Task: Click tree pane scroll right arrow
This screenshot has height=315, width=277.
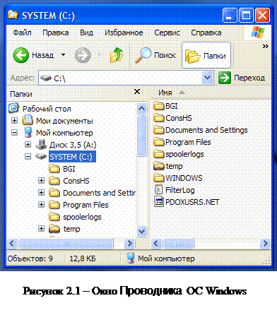Action: click(x=129, y=243)
